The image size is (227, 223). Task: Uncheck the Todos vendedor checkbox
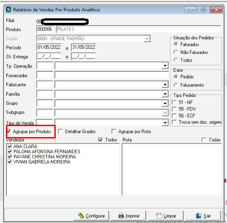click(x=100, y=140)
